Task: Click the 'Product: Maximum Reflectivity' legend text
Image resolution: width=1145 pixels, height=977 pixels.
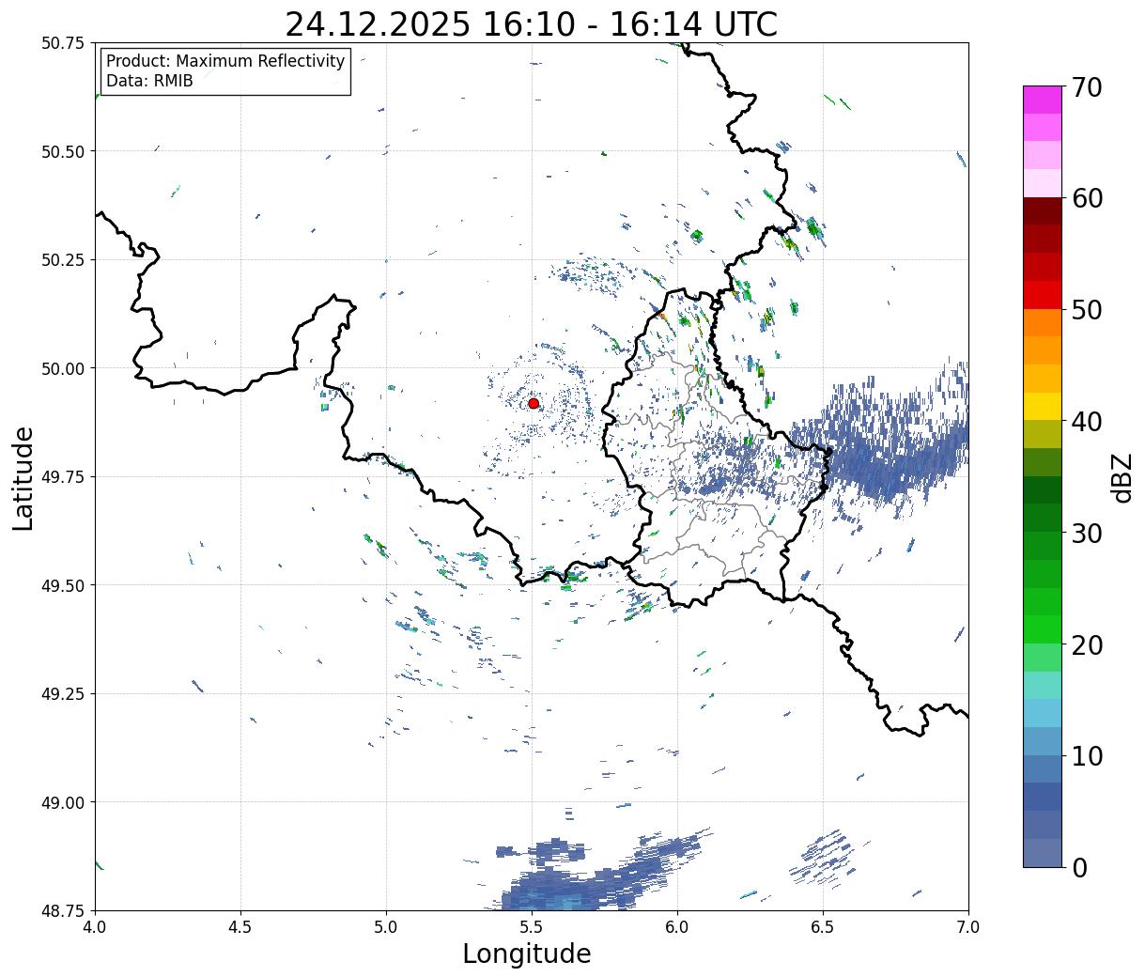Action: 225,61
